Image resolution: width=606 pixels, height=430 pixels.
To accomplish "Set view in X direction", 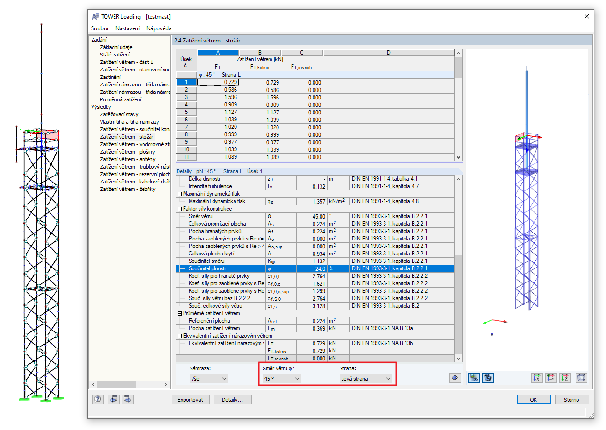I will point(537,378).
